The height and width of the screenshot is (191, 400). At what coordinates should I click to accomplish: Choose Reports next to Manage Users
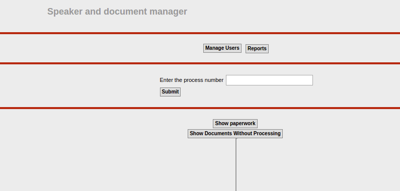pos(257,49)
